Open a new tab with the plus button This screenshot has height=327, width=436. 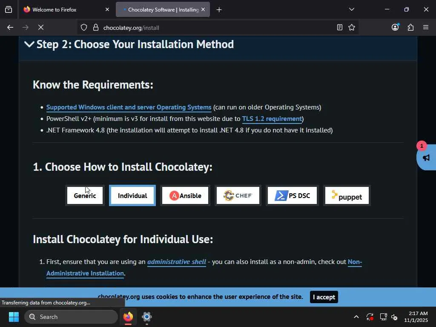coord(219,10)
